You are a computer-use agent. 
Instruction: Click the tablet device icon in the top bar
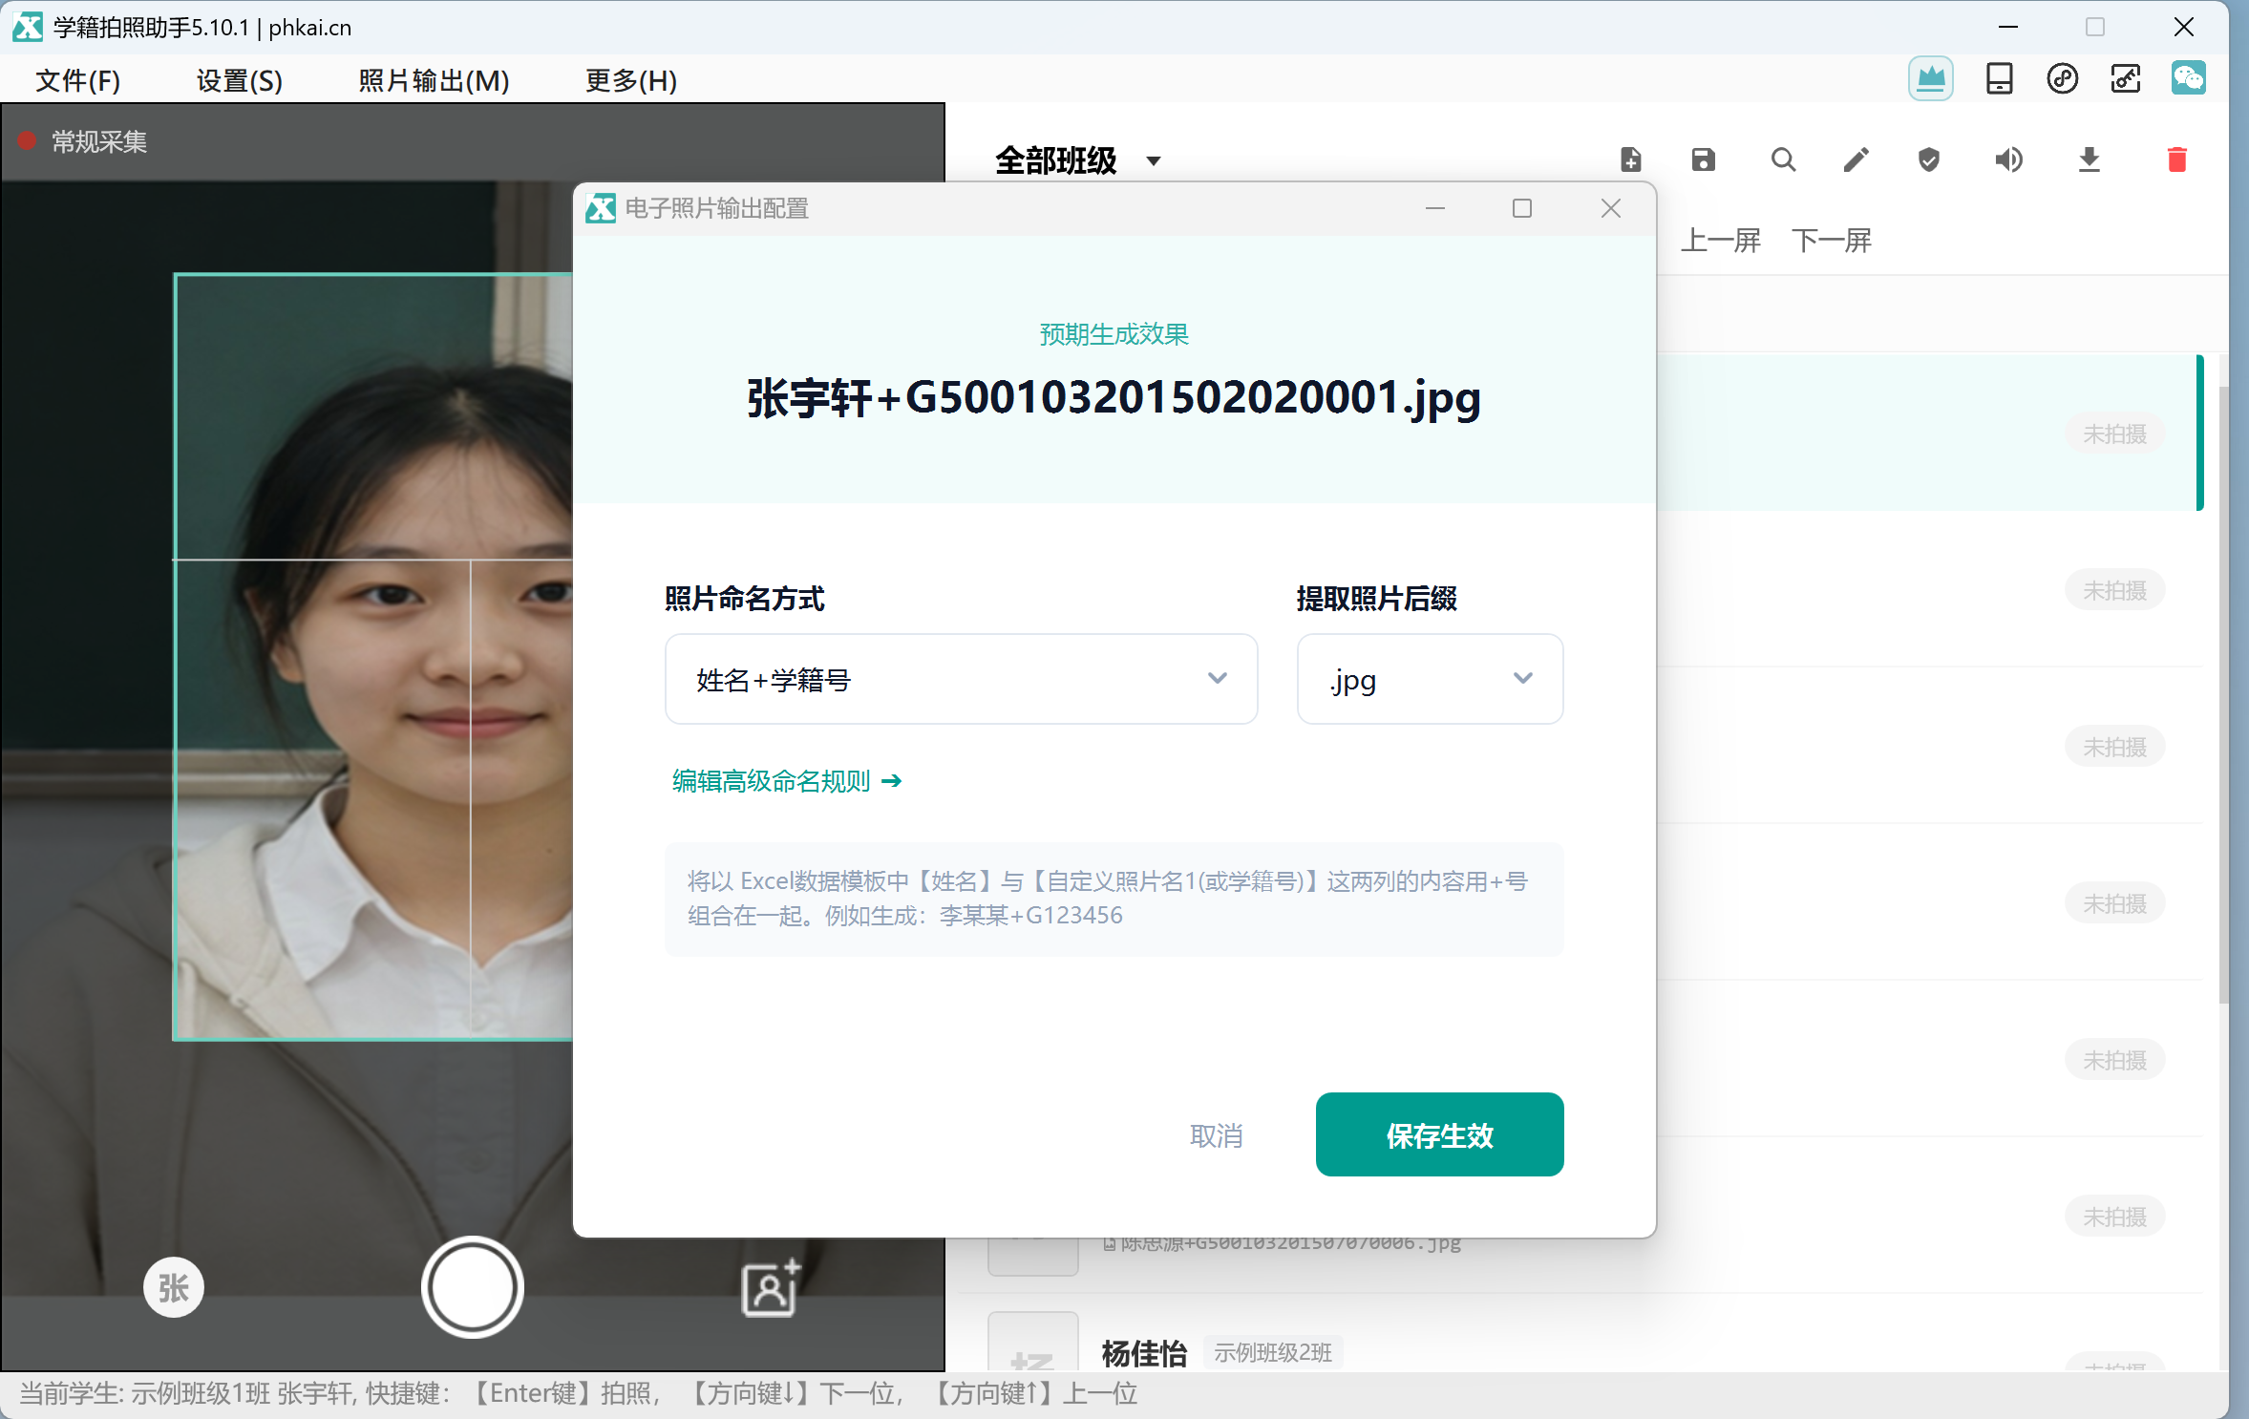tap(1999, 78)
